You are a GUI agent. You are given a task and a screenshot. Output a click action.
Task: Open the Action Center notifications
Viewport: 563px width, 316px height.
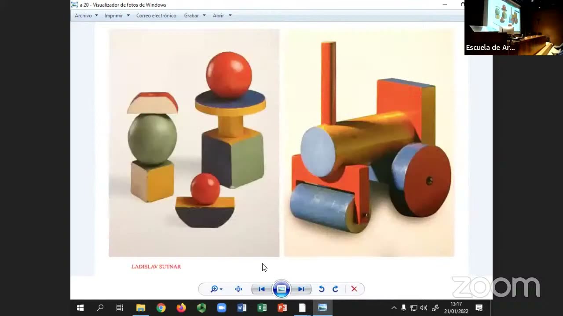479,308
